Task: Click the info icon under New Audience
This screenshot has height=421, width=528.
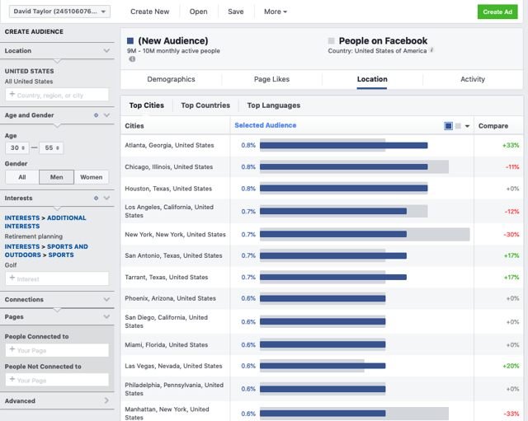Action: (132, 59)
